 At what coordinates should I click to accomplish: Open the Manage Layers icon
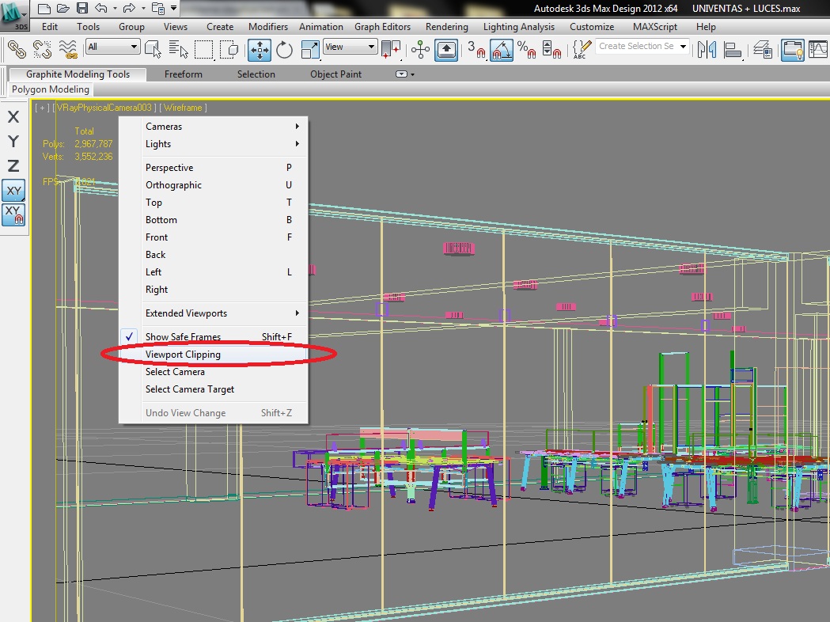[763, 50]
